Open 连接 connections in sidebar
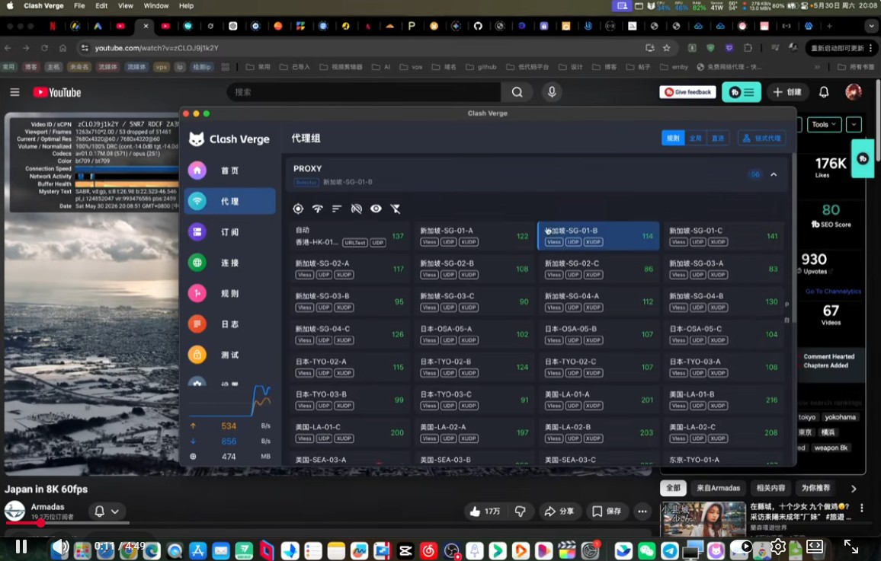The width and height of the screenshot is (881, 561). [230, 263]
